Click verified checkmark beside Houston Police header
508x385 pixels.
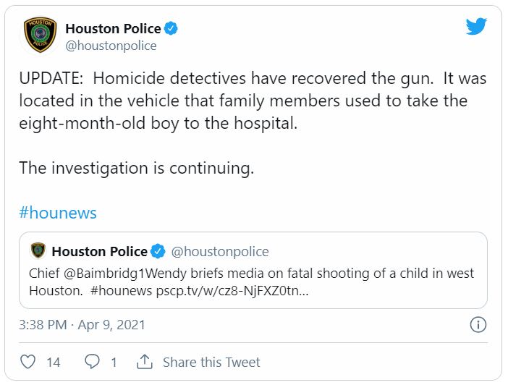[x=171, y=29]
